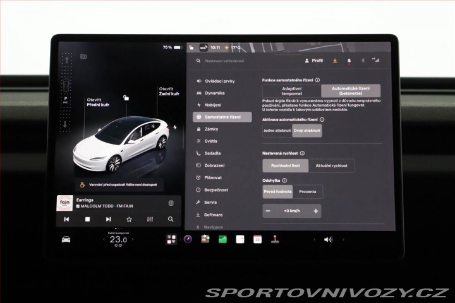The height and width of the screenshot is (303, 455).
Task: Open the white notes app icon
Action: click(x=240, y=239)
